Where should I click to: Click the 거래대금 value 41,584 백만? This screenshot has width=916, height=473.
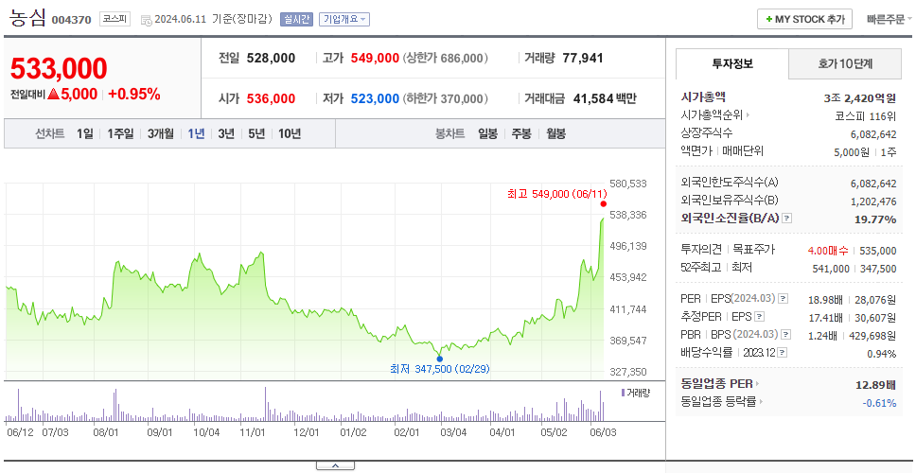[605, 98]
